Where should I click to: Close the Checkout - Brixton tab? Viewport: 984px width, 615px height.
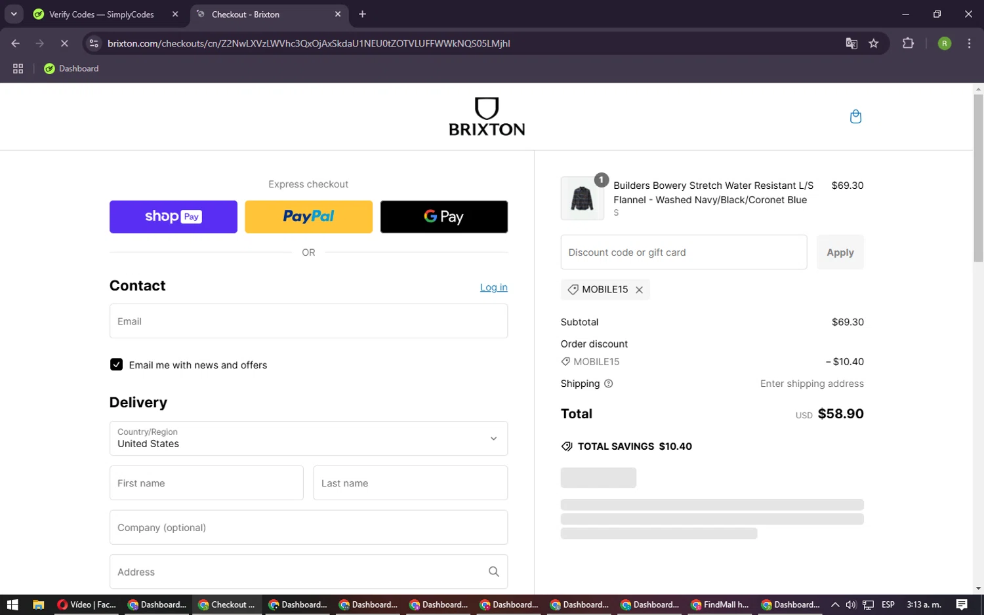tap(338, 14)
